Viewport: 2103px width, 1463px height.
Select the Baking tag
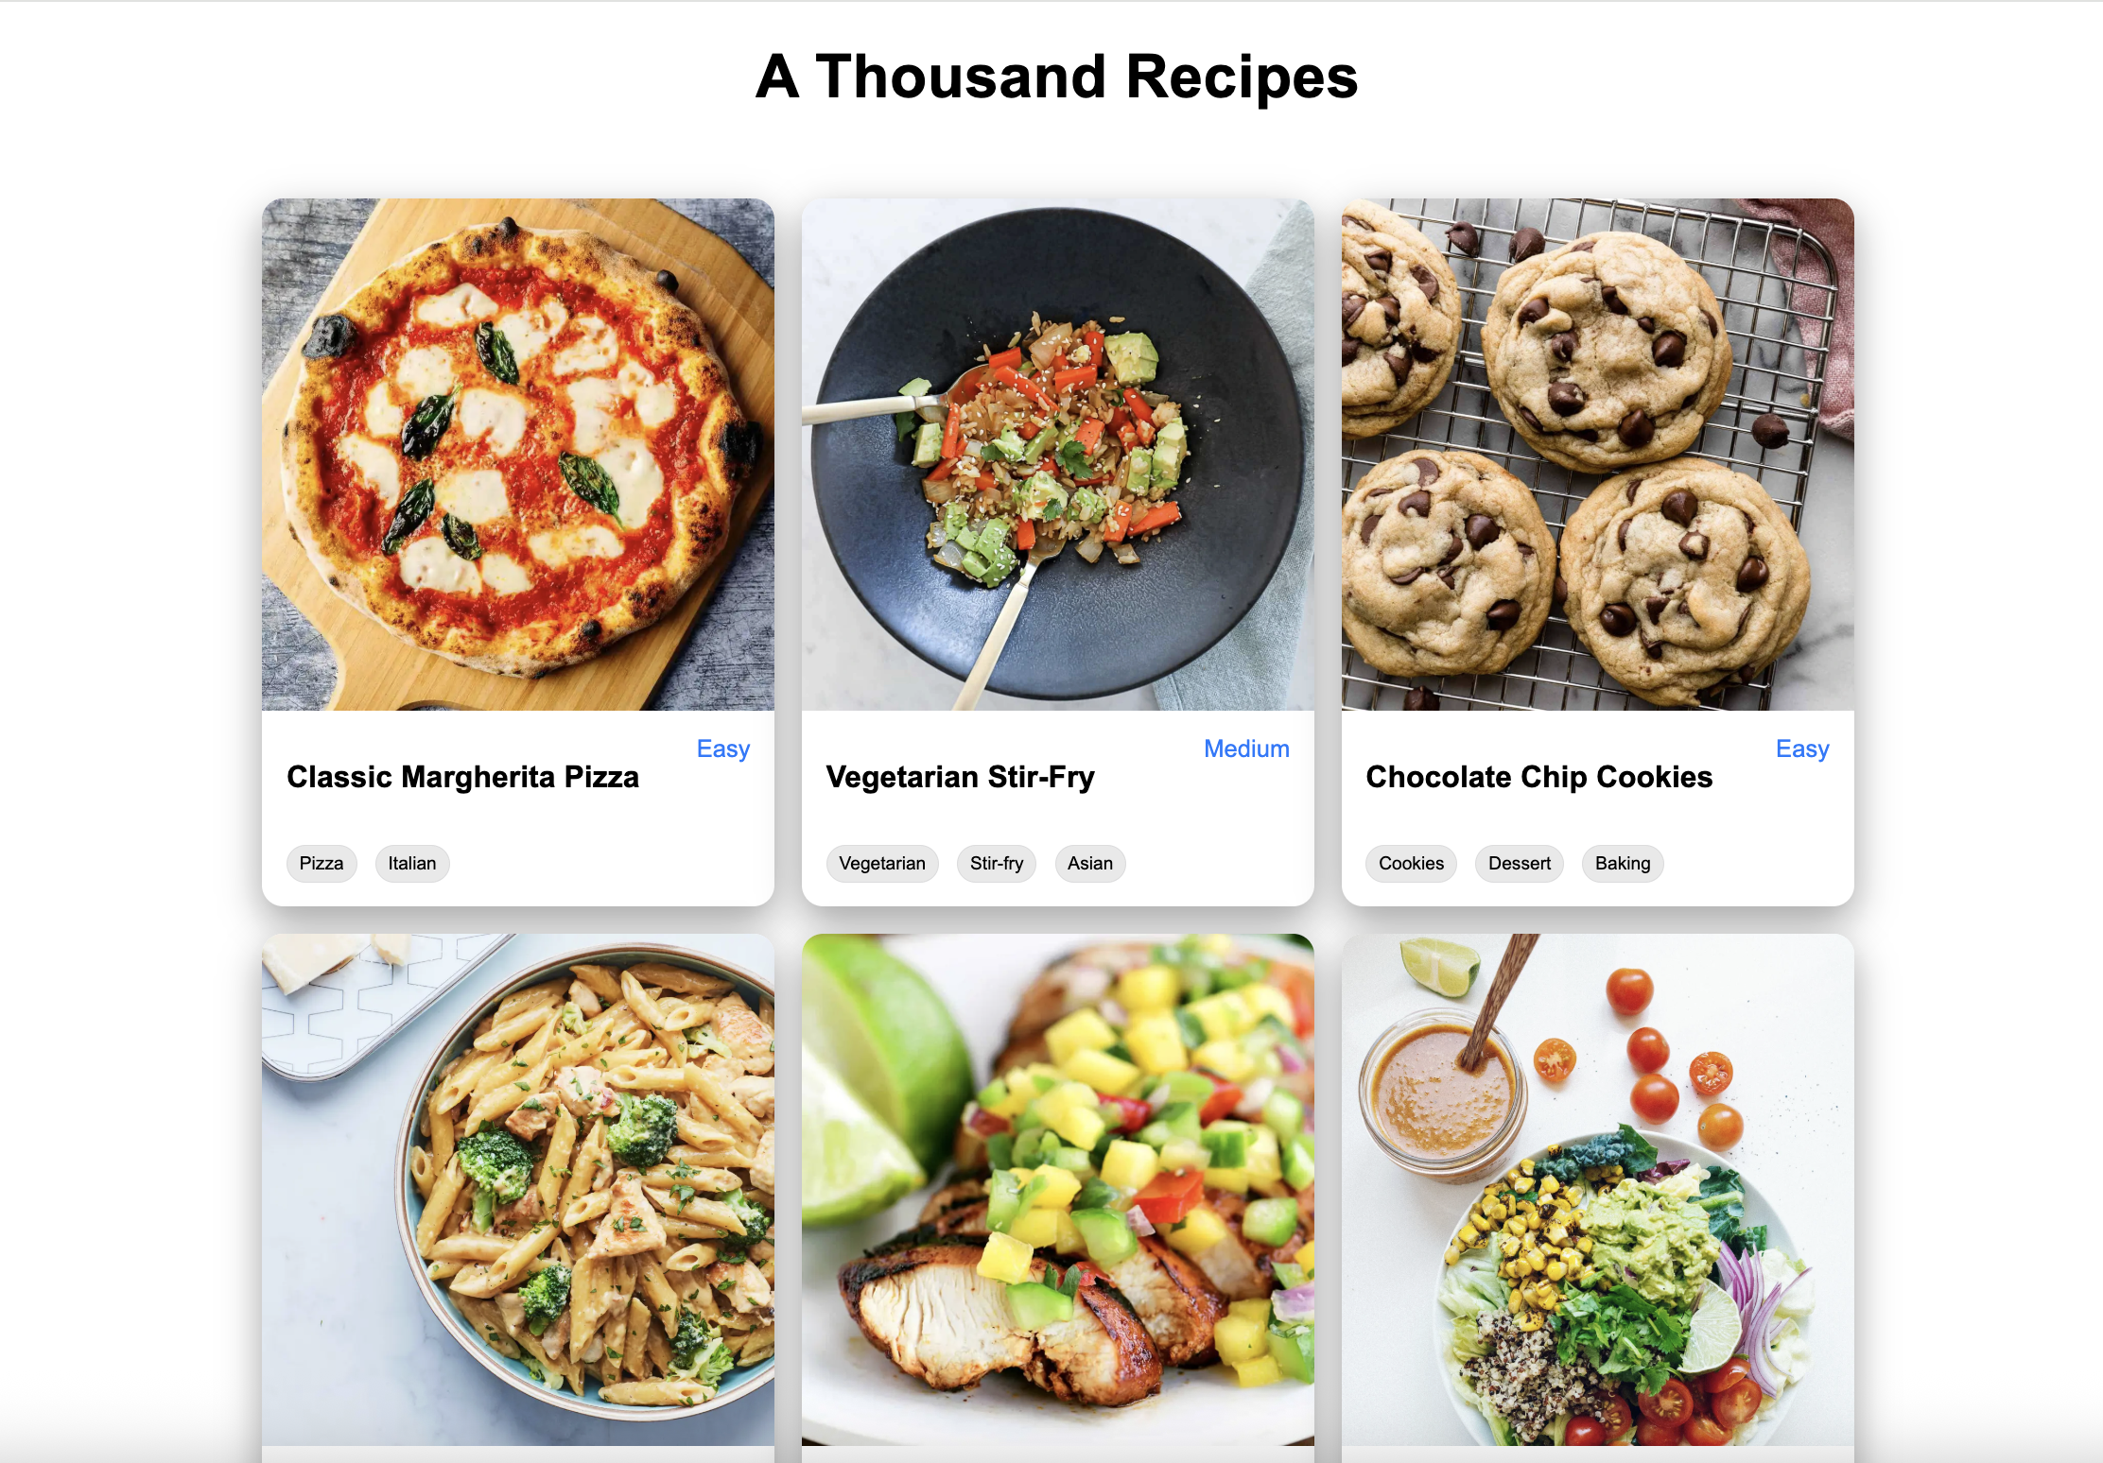(x=1623, y=864)
